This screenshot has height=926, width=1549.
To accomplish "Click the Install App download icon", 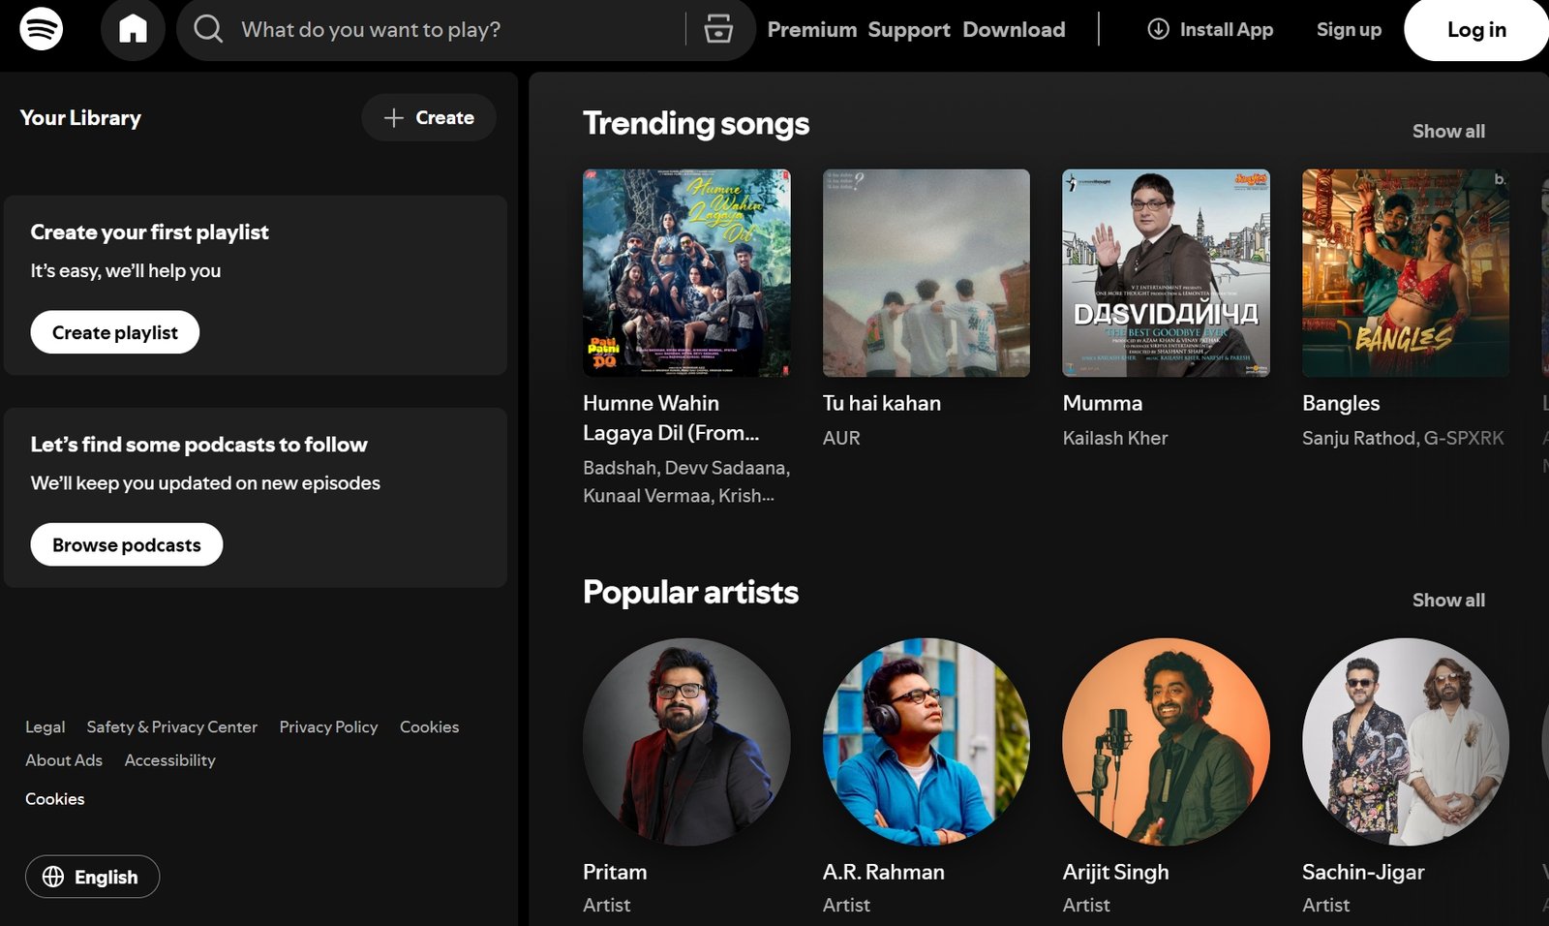I will tap(1158, 29).
